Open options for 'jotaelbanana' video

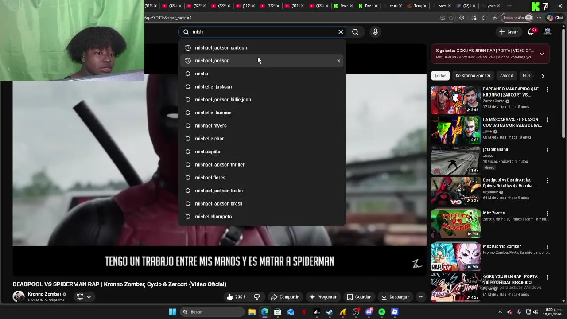[x=548, y=150]
